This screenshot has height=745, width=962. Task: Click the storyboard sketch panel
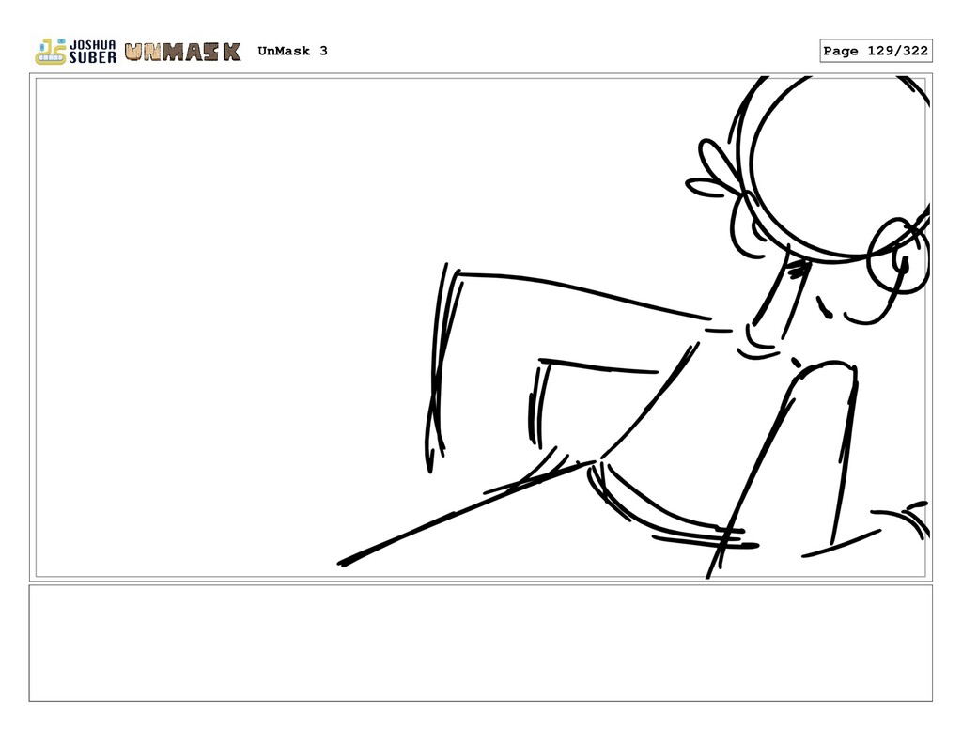tap(480, 327)
